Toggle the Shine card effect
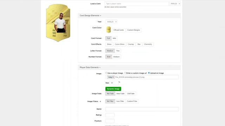This screenshot has width=225, height=126. (x=109, y=44)
